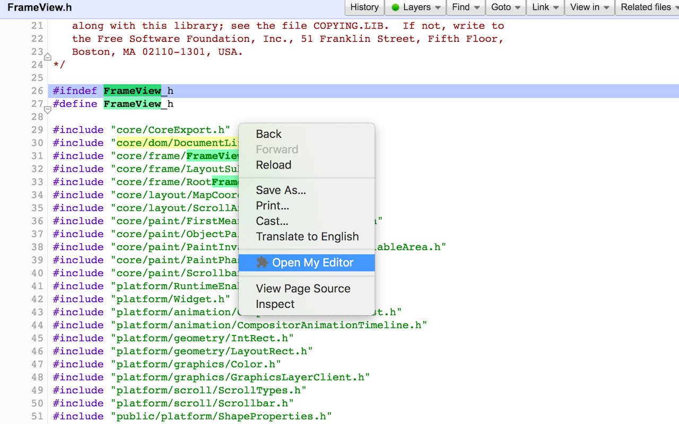Choose Save As... from context menu

pyautogui.click(x=281, y=190)
